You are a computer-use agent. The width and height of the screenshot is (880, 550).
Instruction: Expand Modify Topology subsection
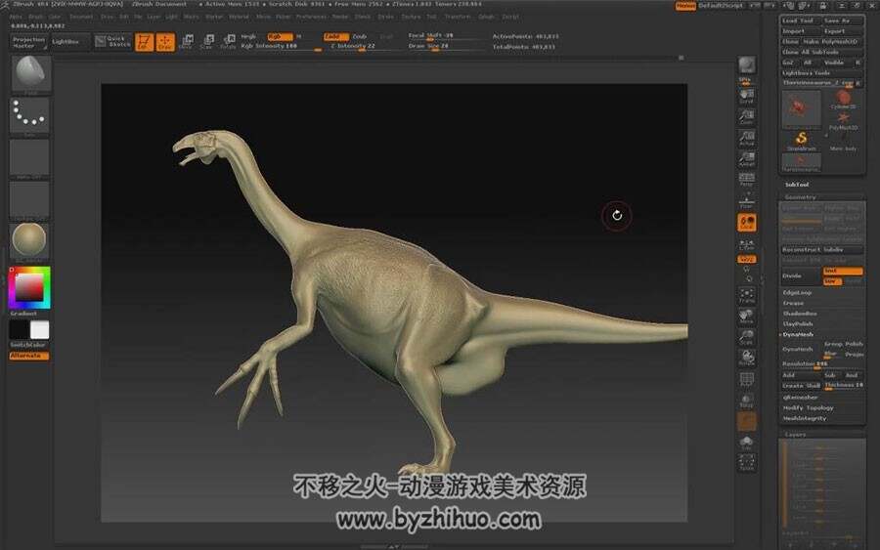tap(809, 408)
